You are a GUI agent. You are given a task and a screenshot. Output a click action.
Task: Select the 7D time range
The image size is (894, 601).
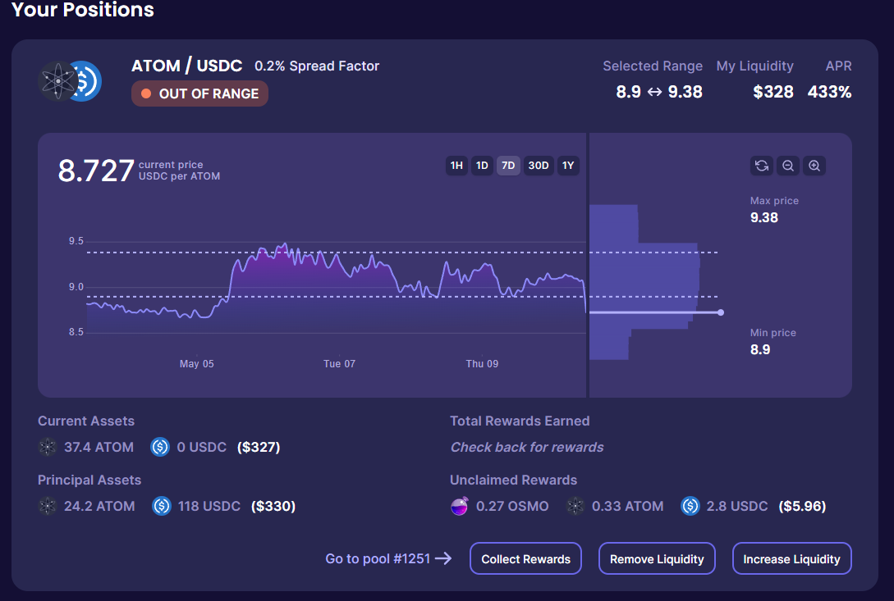(x=508, y=166)
